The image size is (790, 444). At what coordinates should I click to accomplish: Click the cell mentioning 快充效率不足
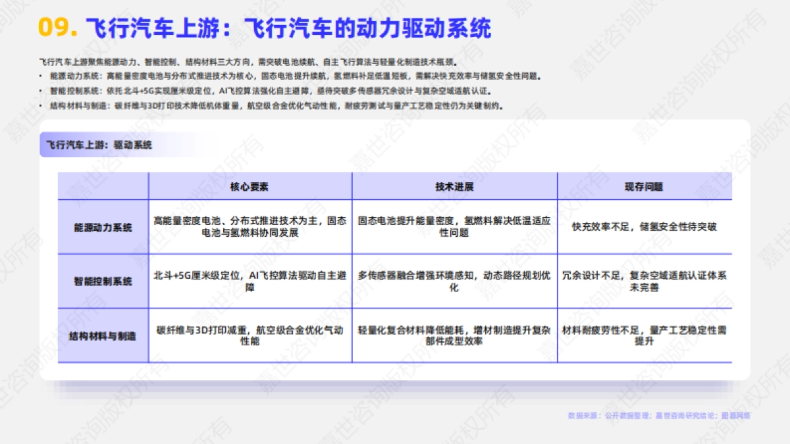point(641,227)
